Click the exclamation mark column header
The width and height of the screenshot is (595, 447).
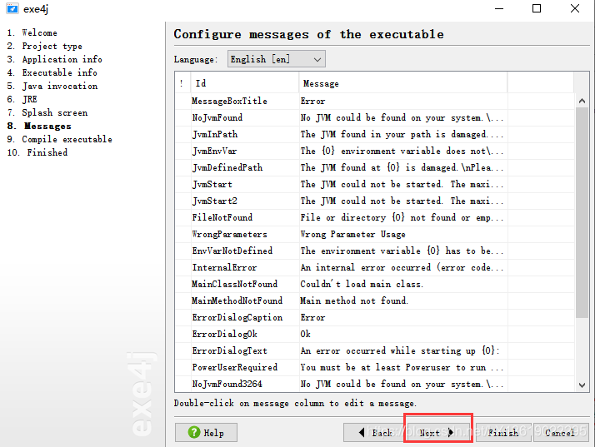182,83
